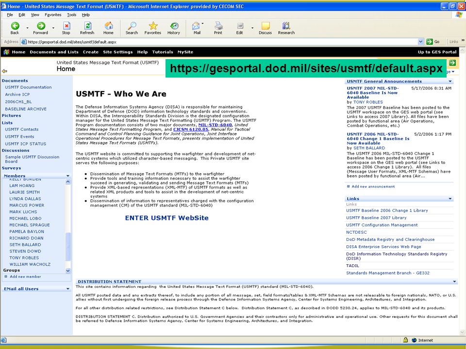Open USMTF ICP STATUS list
The height and width of the screenshot is (349, 466).
pos(26,144)
